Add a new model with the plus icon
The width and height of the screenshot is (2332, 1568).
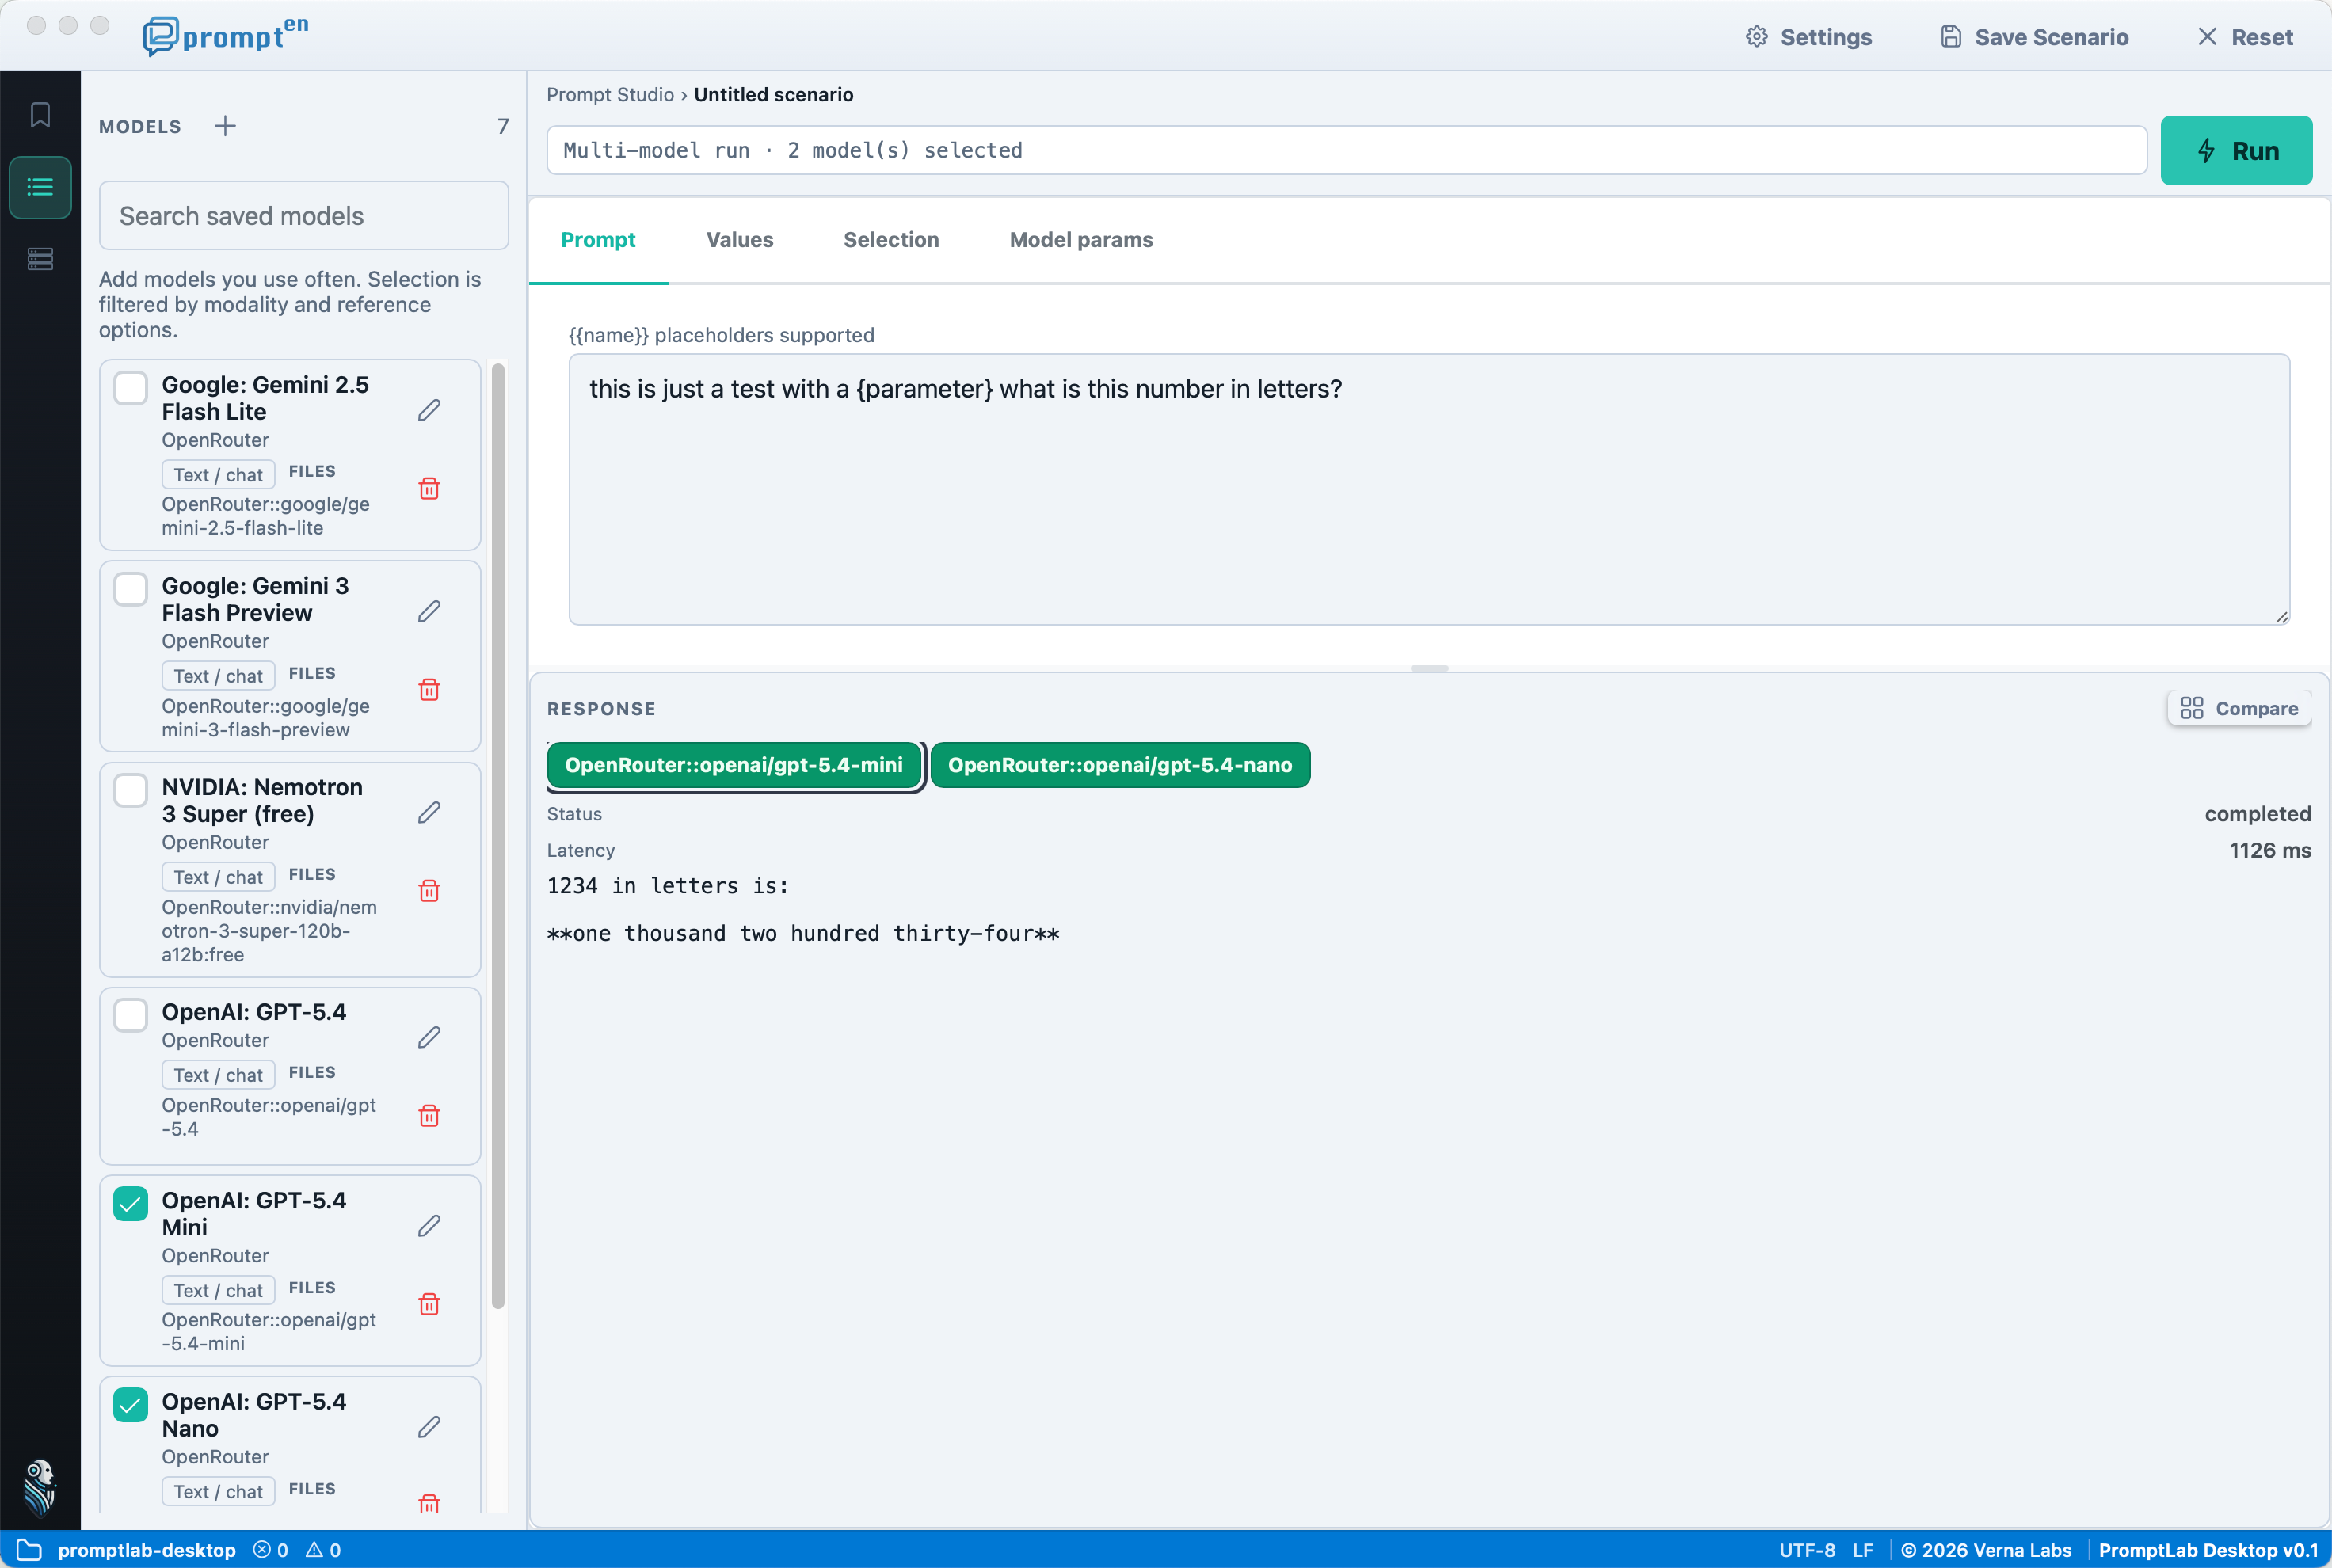point(225,126)
